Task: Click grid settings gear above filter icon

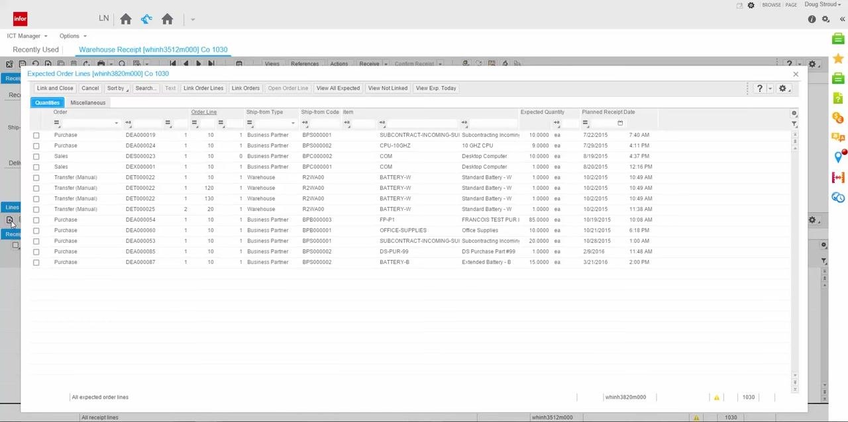Action: tap(794, 113)
